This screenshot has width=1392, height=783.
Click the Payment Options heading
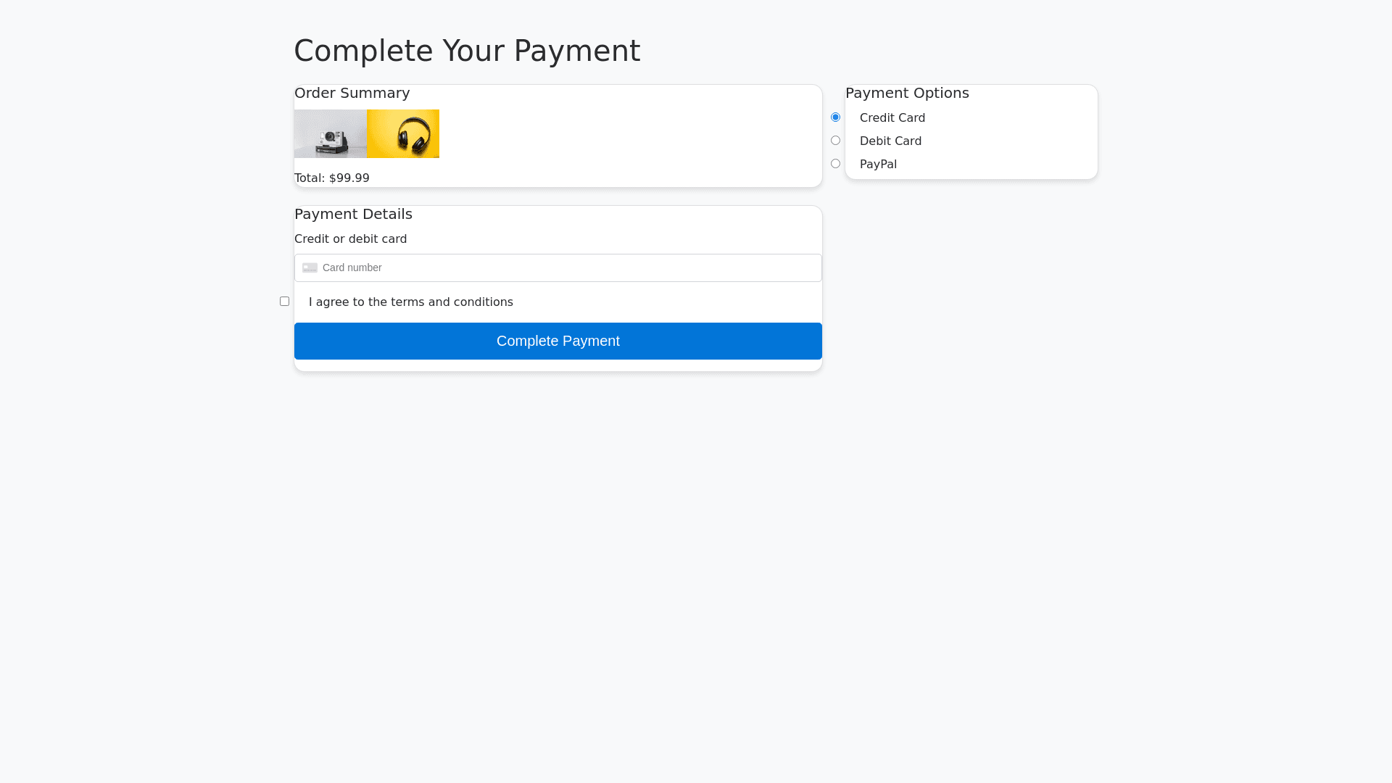pyautogui.click(x=907, y=94)
